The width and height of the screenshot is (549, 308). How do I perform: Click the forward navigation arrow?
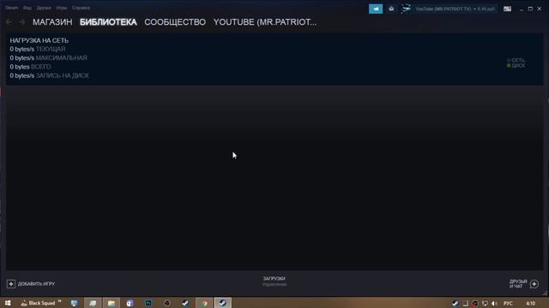(x=22, y=22)
